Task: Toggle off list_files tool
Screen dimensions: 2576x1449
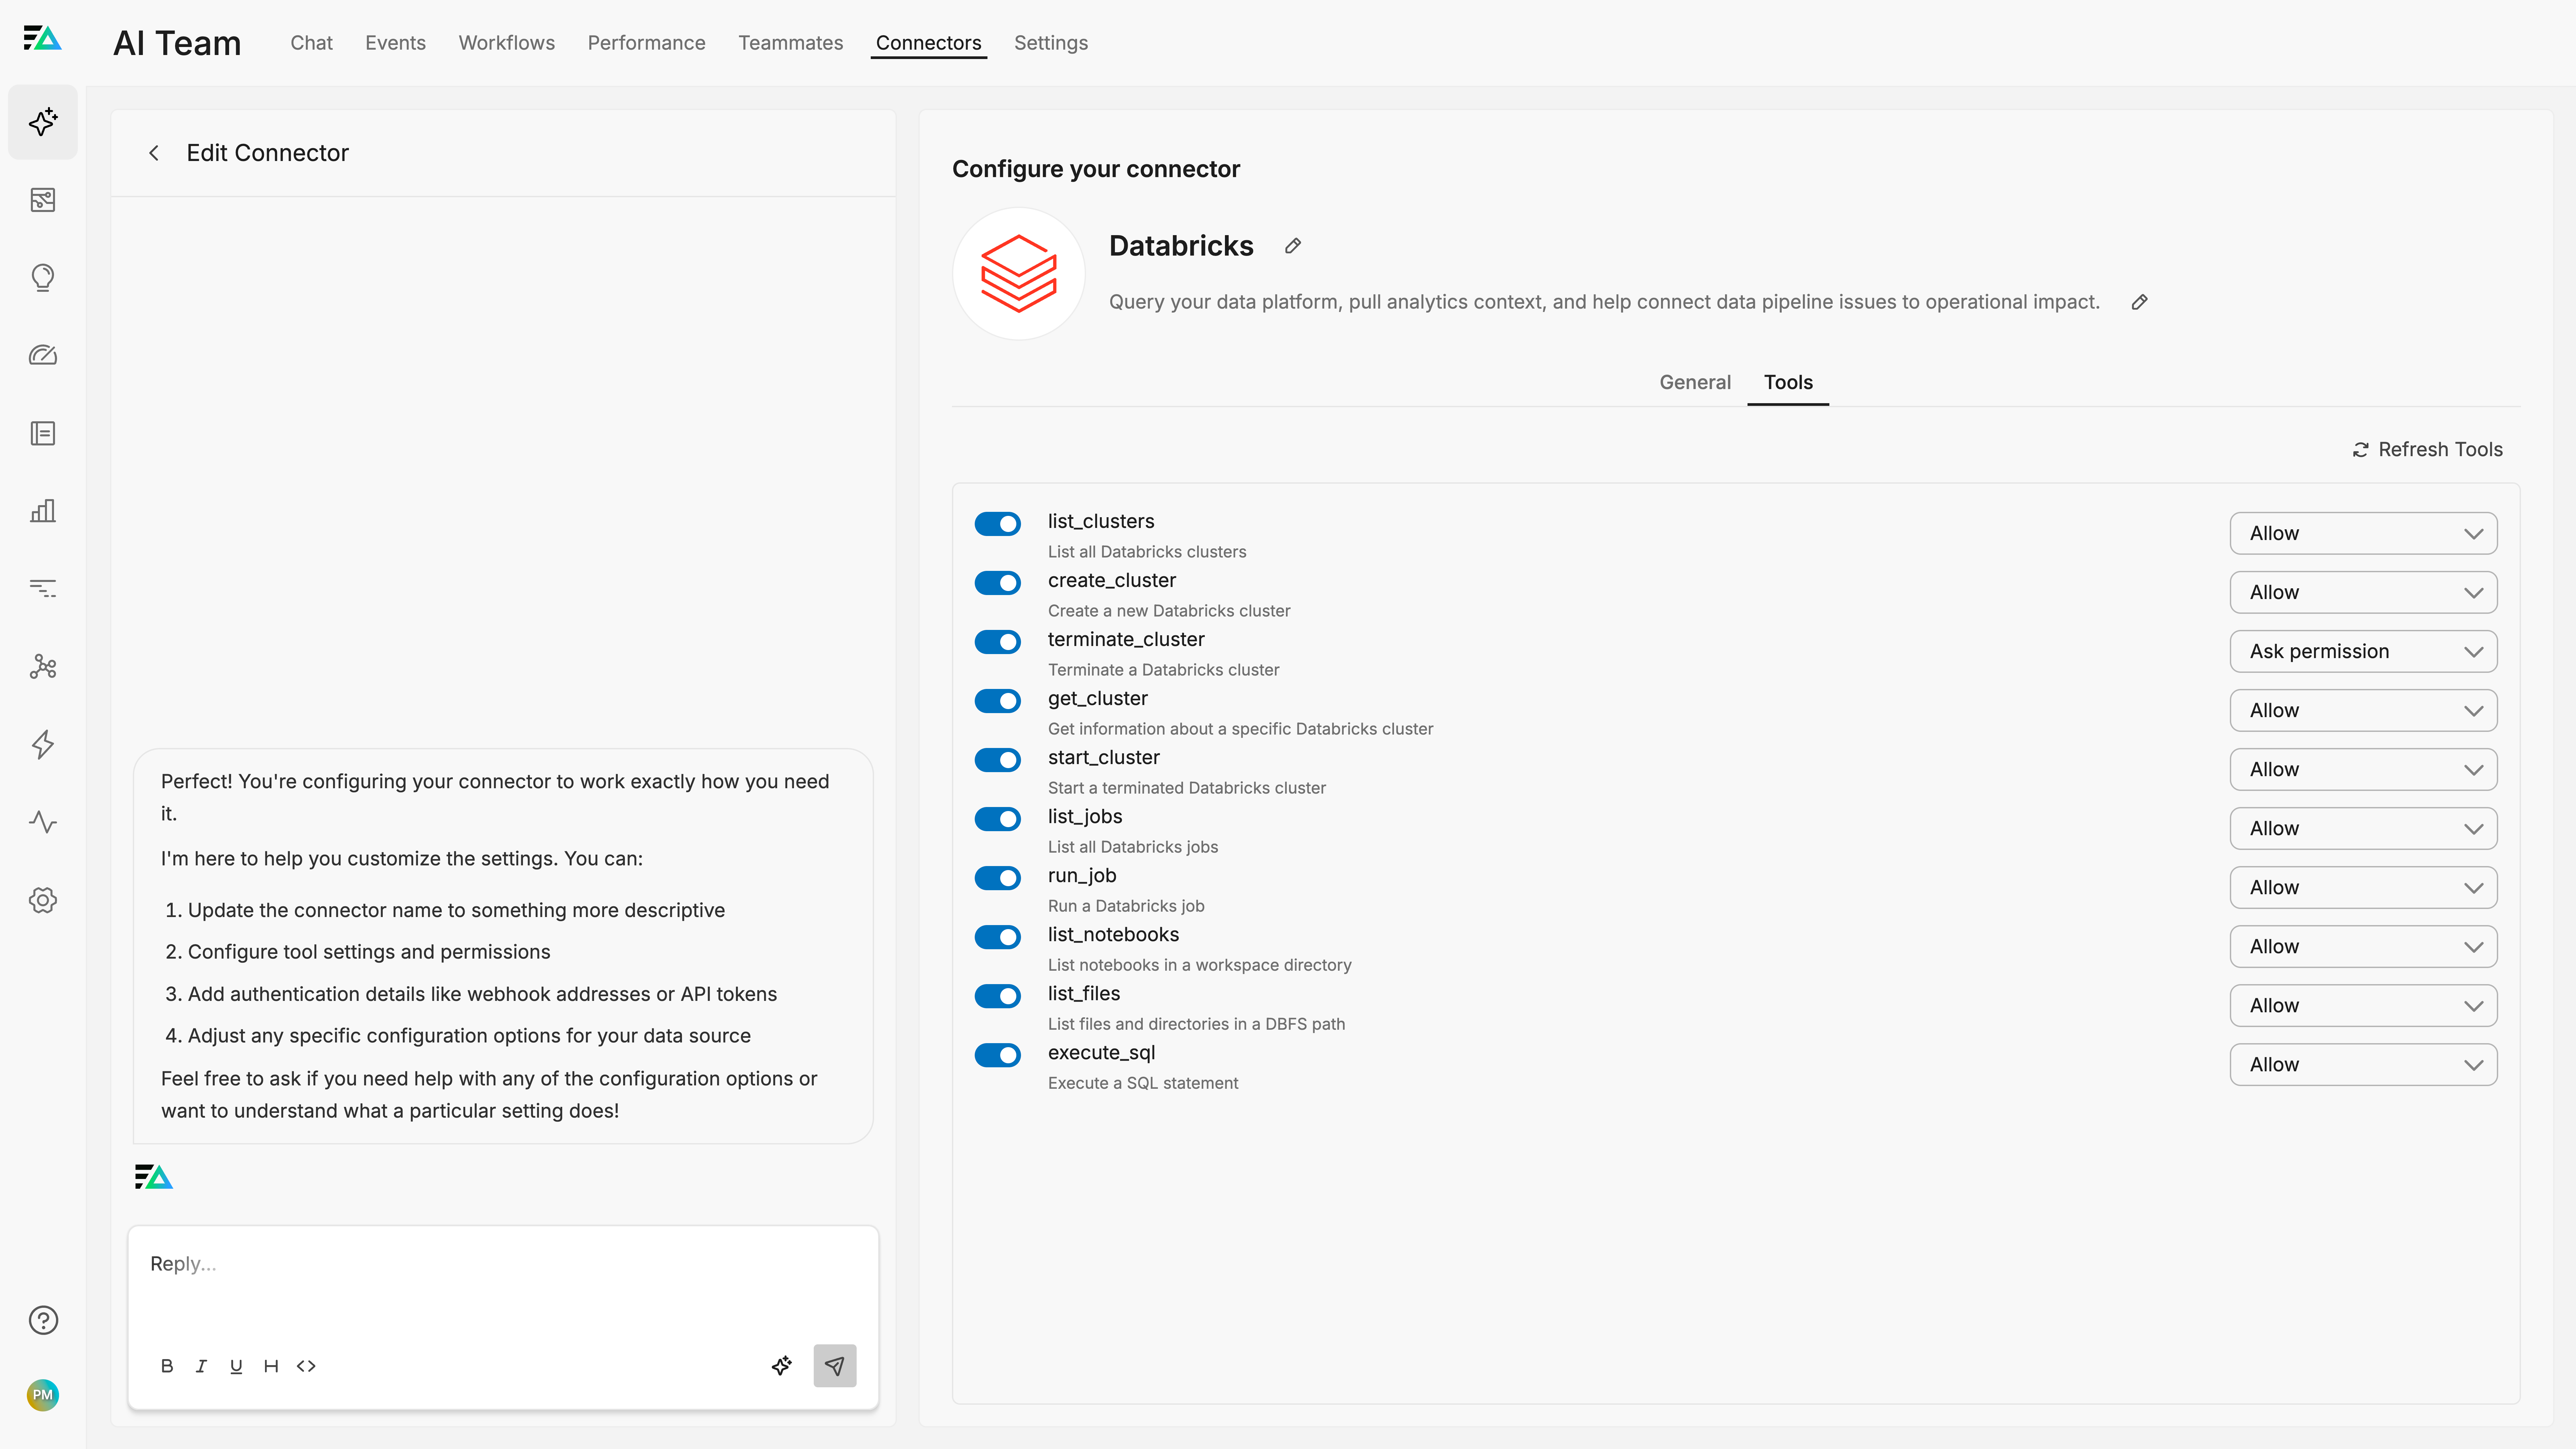Action: (998, 996)
